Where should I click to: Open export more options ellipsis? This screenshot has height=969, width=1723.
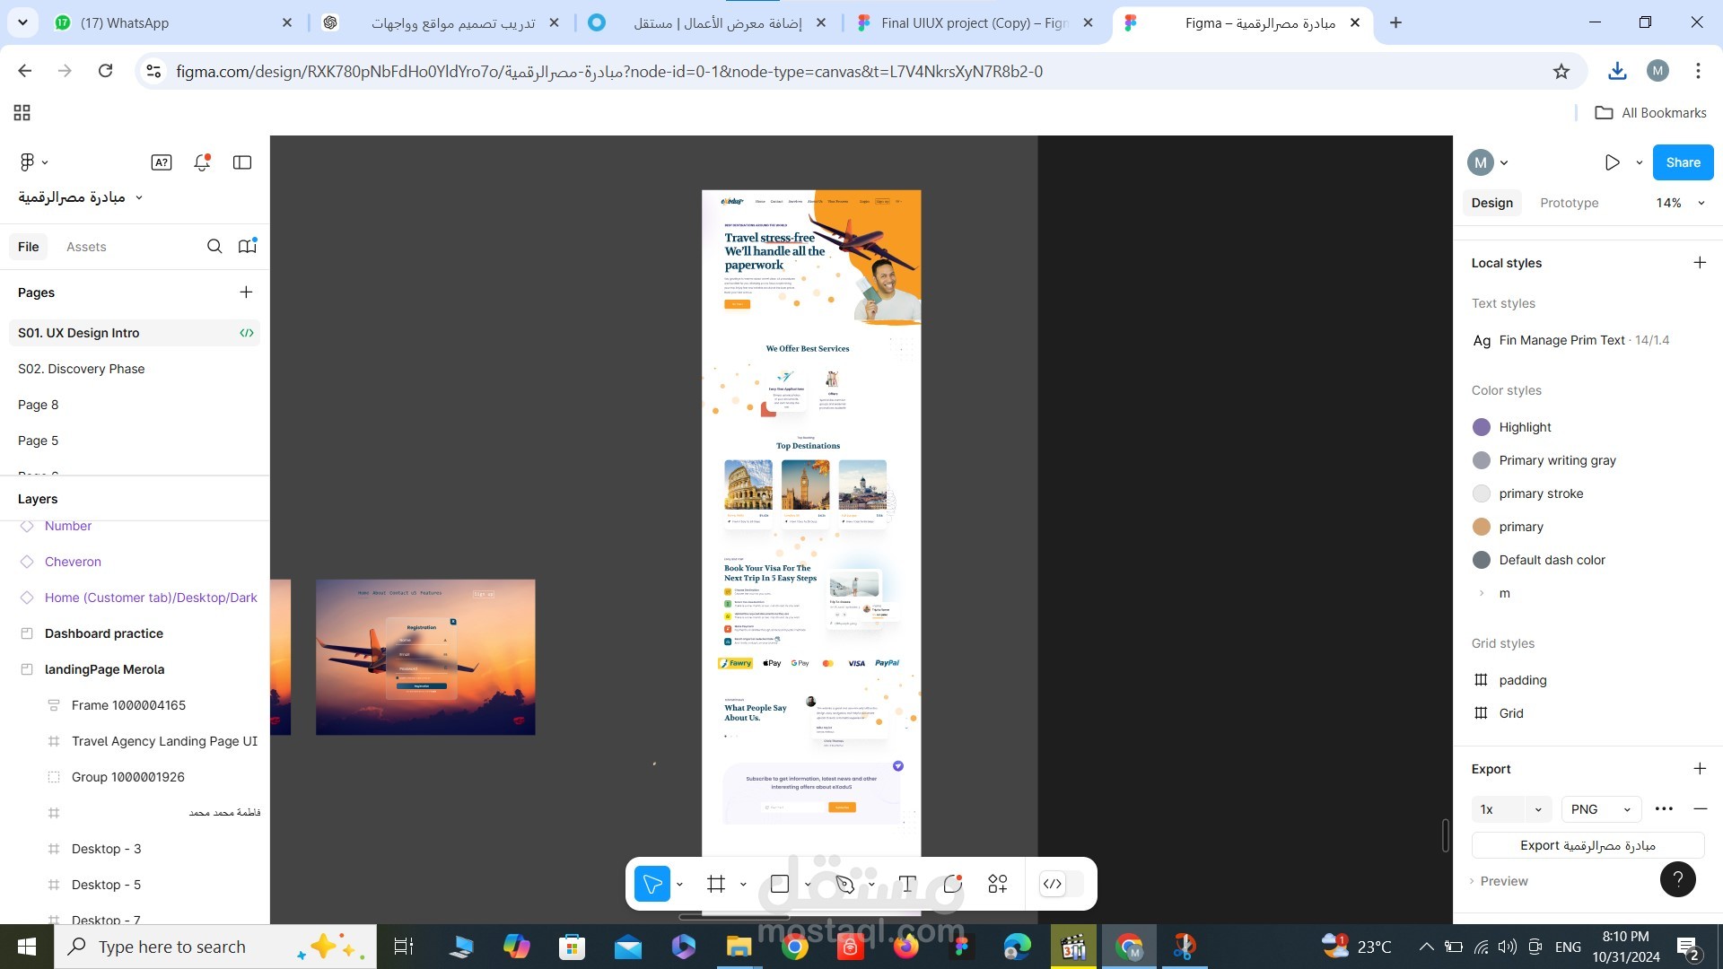click(x=1664, y=808)
